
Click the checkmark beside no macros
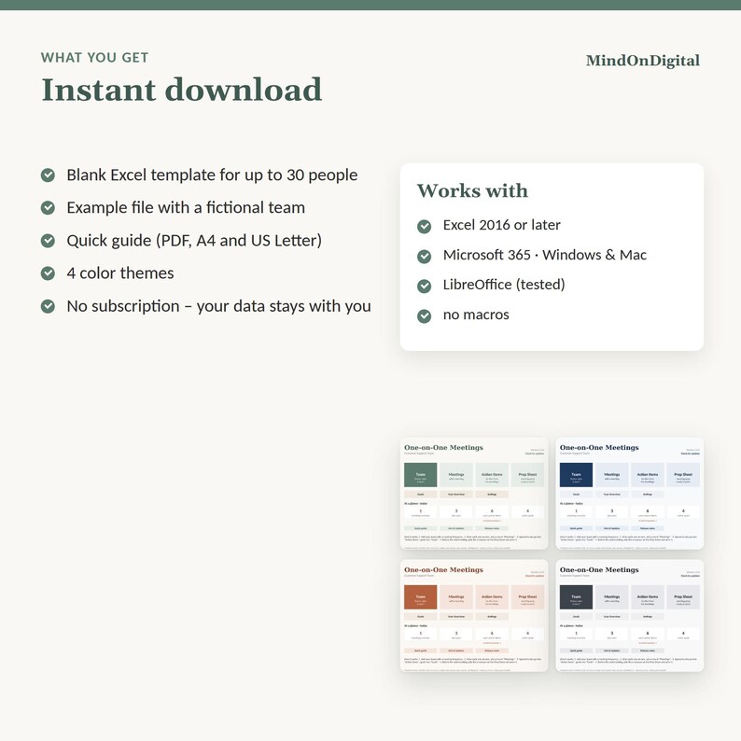[x=425, y=315]
